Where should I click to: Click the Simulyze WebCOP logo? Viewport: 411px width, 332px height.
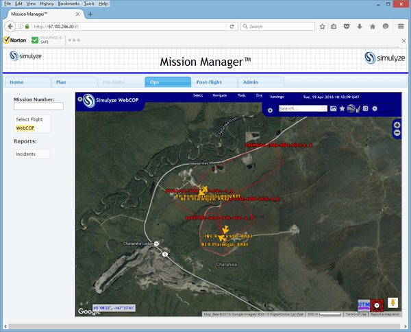coord(89,101)
